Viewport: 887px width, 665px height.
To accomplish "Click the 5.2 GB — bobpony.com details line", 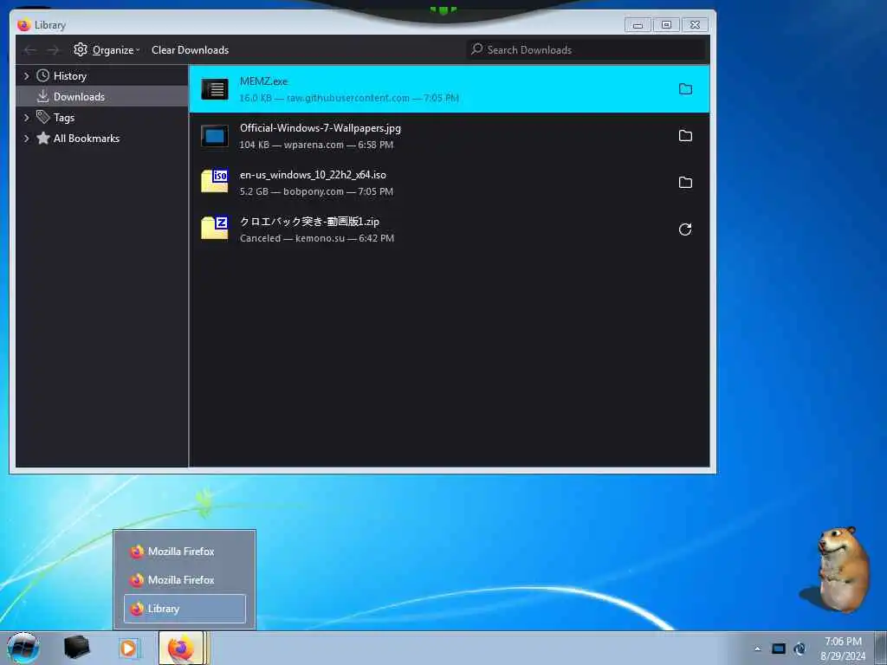I will tap(316, 191).
